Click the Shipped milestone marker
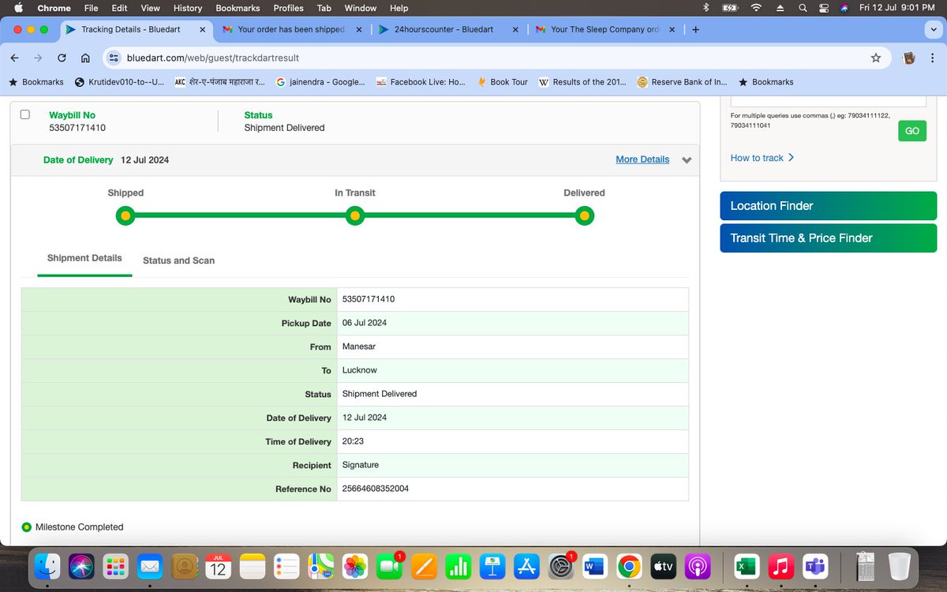The width and height of the screenshot is (947, 592). (125, 215)
